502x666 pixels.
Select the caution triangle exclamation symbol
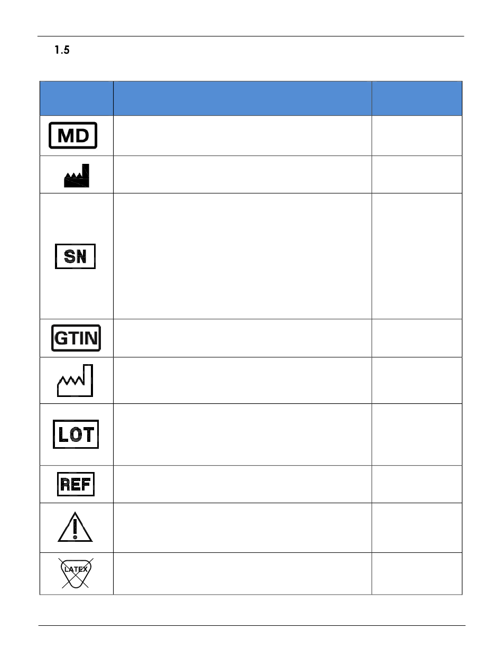[x=75, y=527]
